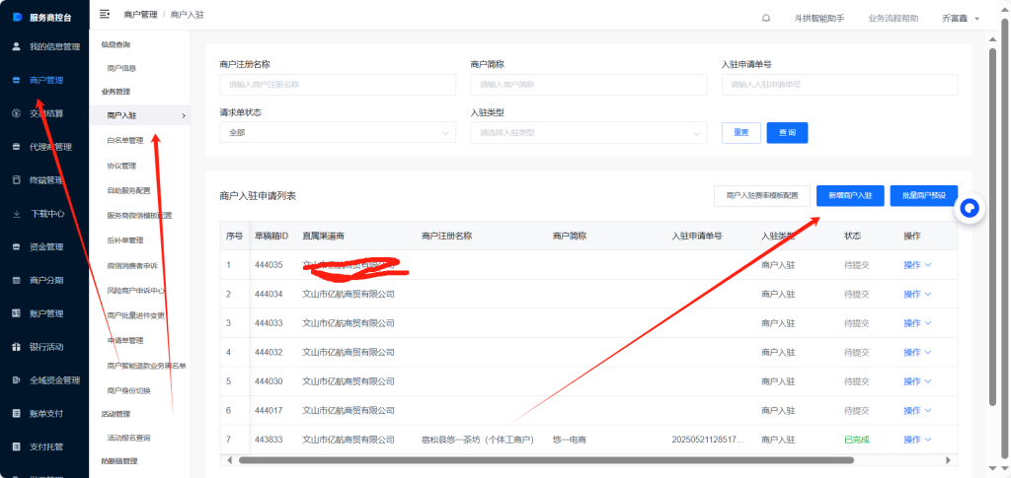Click the 银行活动 gift icon
The image size is (1011, 478).
[x=17, y=347]
